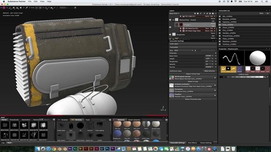The height and width of the screenshot is (152, 271).
Task: Click the add channel button next to Channels
Action: tap(216, 53)
